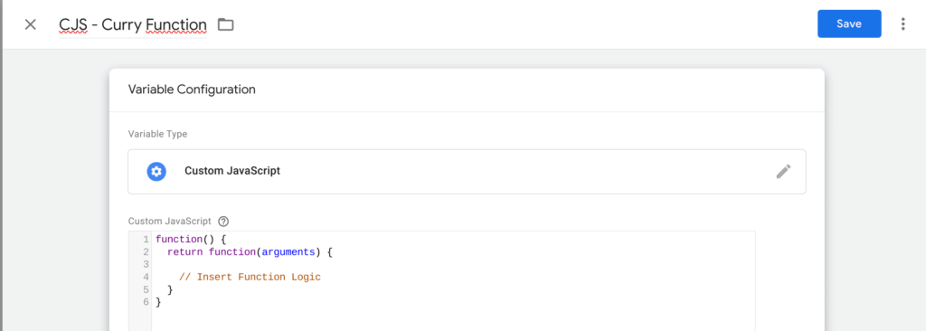Open the three-dot more options menu

pos(902,24)
